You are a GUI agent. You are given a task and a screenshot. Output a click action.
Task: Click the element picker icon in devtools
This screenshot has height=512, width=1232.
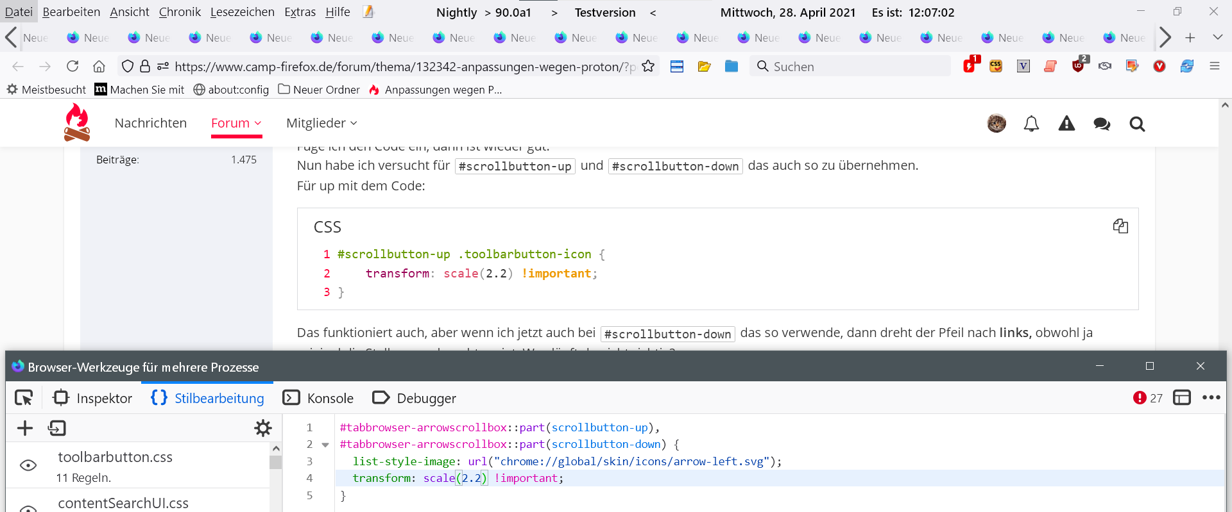click(24, 398)
